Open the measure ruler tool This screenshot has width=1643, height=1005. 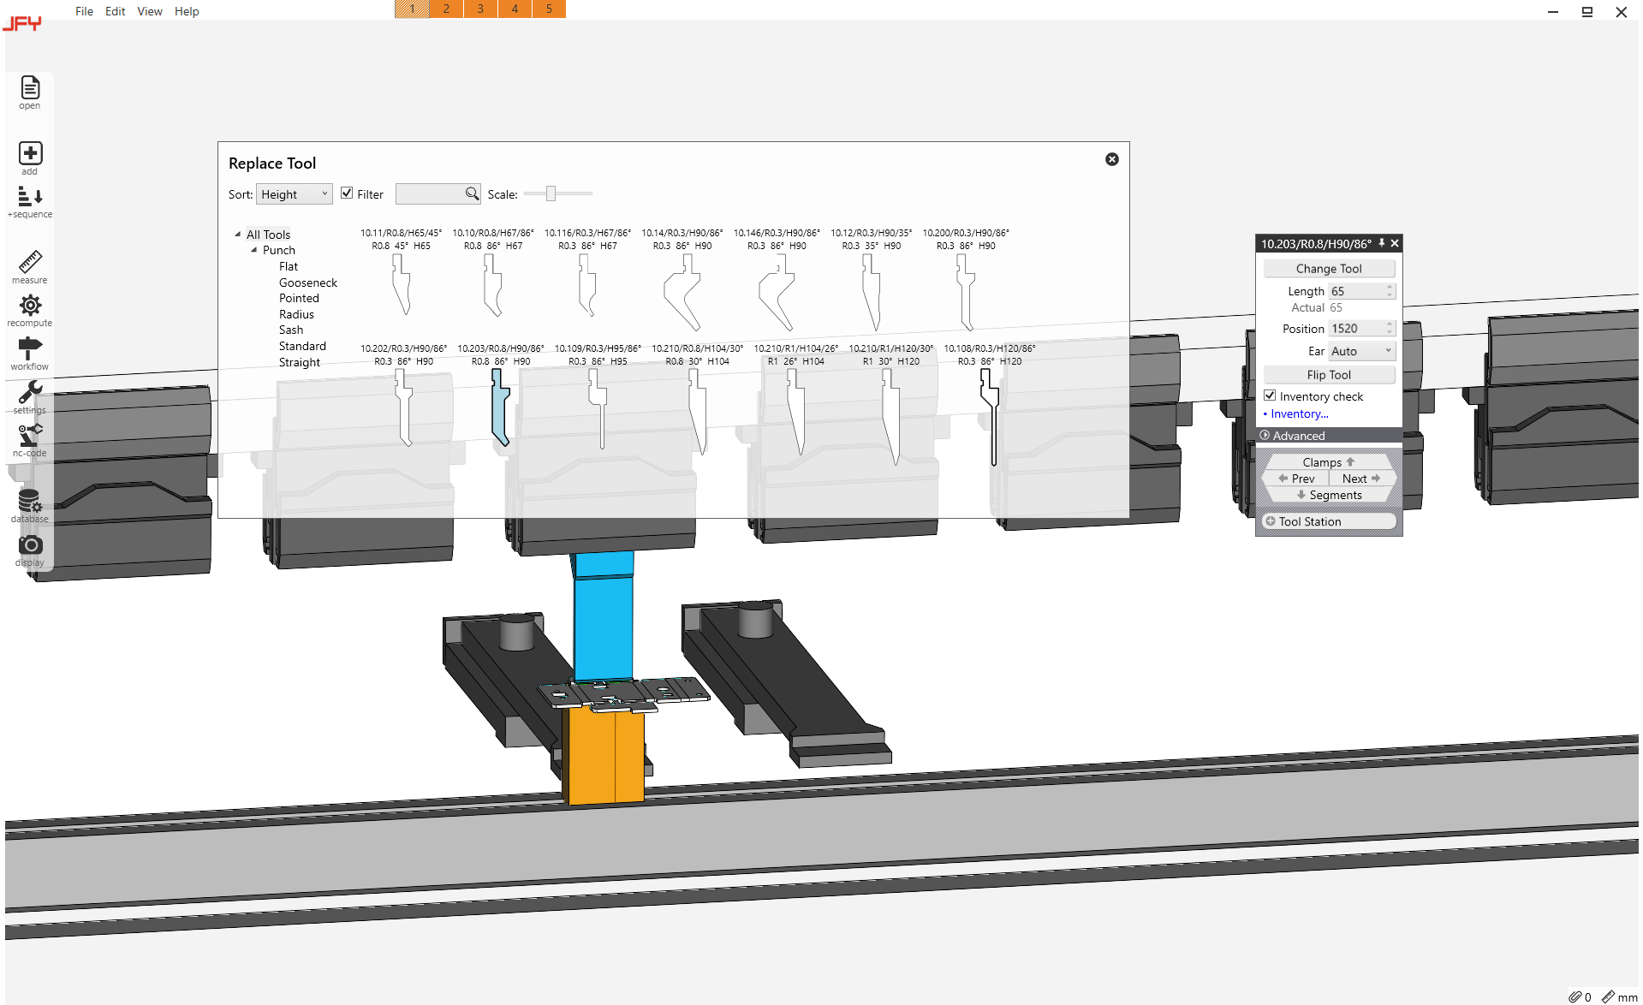pyautogui.click(x=30, y=262)
